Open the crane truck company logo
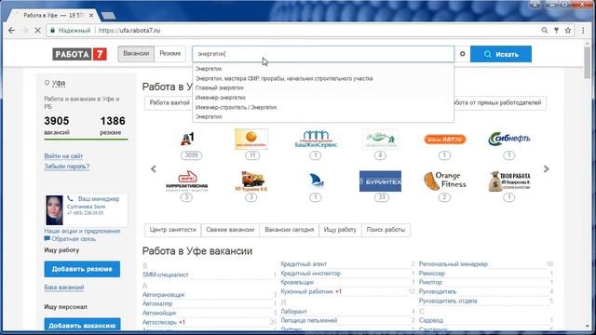The height and width of the screenshot is (335, 596). 251,181
